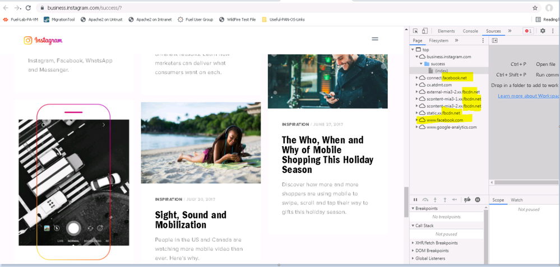This screenshot has width=560, height=267.
Task: Bookmark this page with the star icon
Action: tap(535, 8)
